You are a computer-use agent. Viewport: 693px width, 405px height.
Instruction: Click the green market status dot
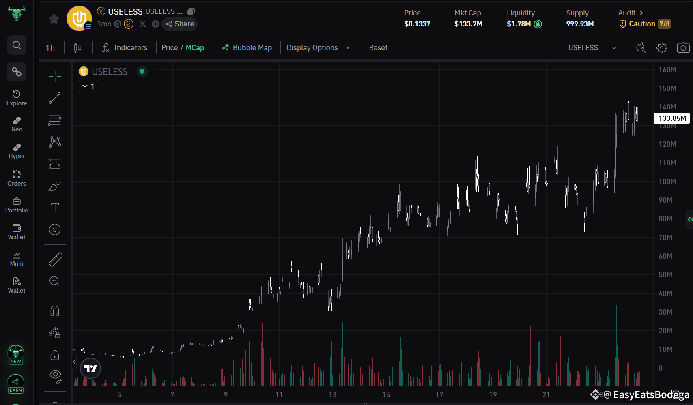tap(142, 72)
